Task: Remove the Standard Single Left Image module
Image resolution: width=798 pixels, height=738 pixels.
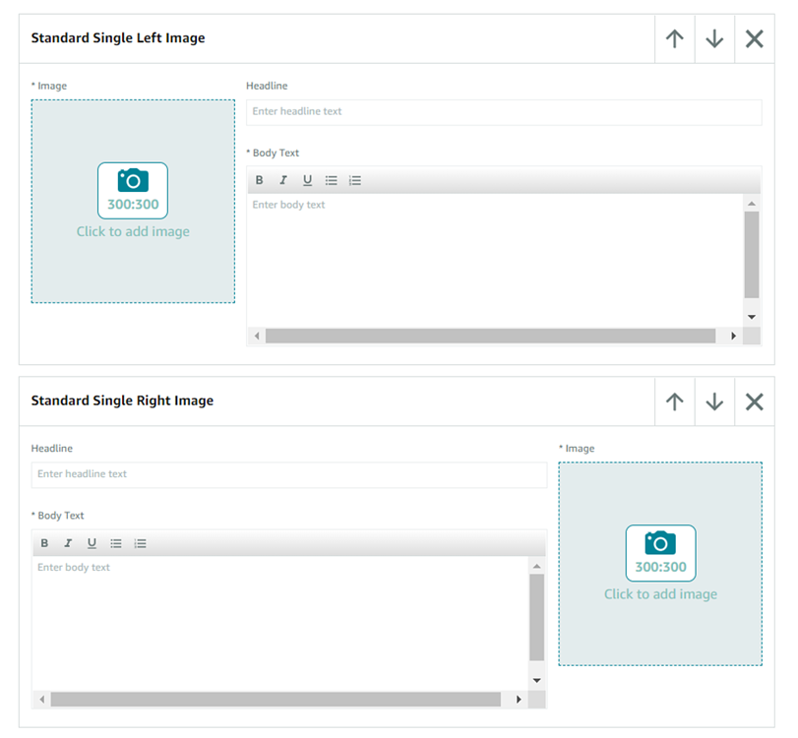Action: tap(754, 39)
